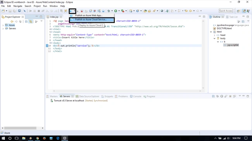The height and width of the screenshot is (141, 252).
Task: Click the Azure toolkit wrench icon in toolbar
Action: [66, 11]
